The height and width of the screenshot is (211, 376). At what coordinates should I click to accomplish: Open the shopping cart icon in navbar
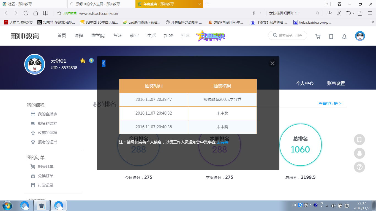point(318,36)
